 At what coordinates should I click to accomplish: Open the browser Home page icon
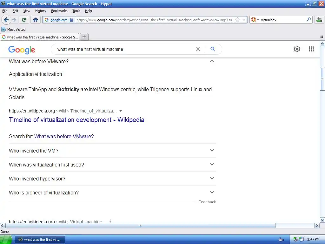coord(36,20)
